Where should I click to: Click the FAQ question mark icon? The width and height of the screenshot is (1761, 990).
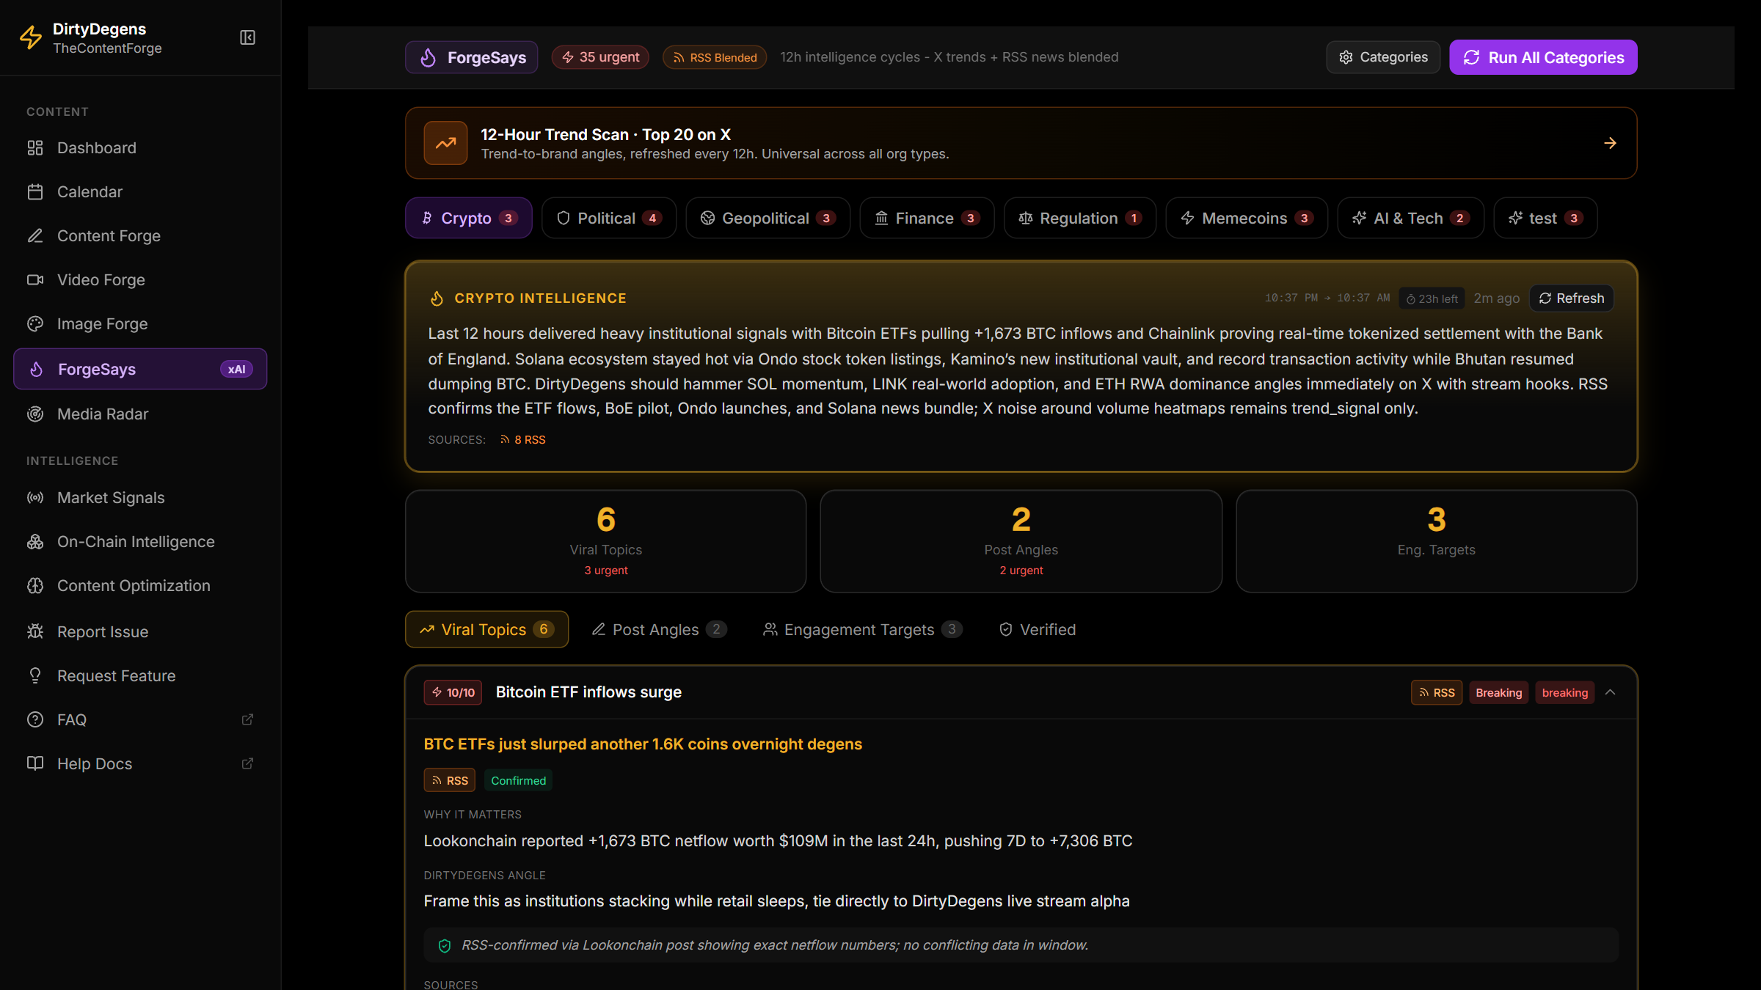coord(35,719)
